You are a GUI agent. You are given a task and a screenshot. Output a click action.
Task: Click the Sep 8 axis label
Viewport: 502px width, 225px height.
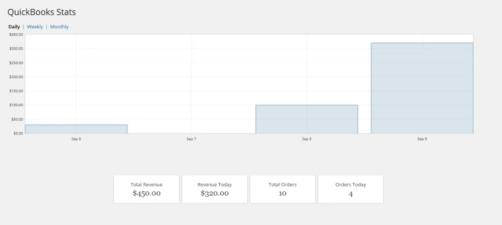[306, 139]
